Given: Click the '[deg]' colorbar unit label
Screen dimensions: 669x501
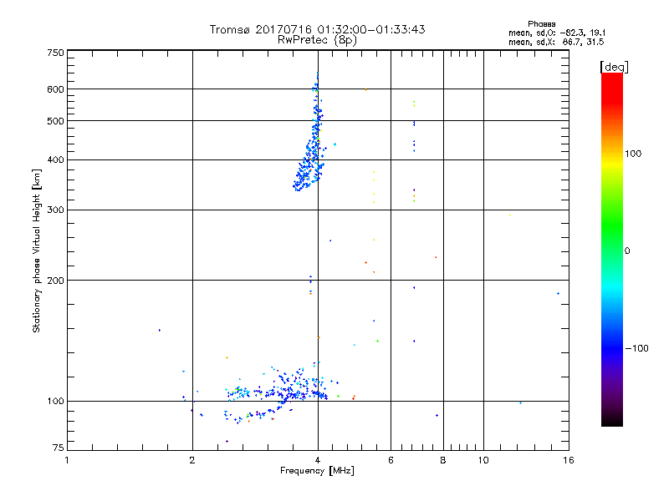Looking at the screenshot, I should click(614, 67).
